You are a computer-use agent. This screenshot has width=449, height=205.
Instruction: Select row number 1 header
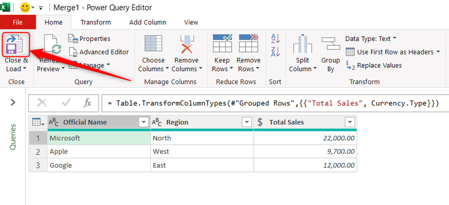pos(38,138)
